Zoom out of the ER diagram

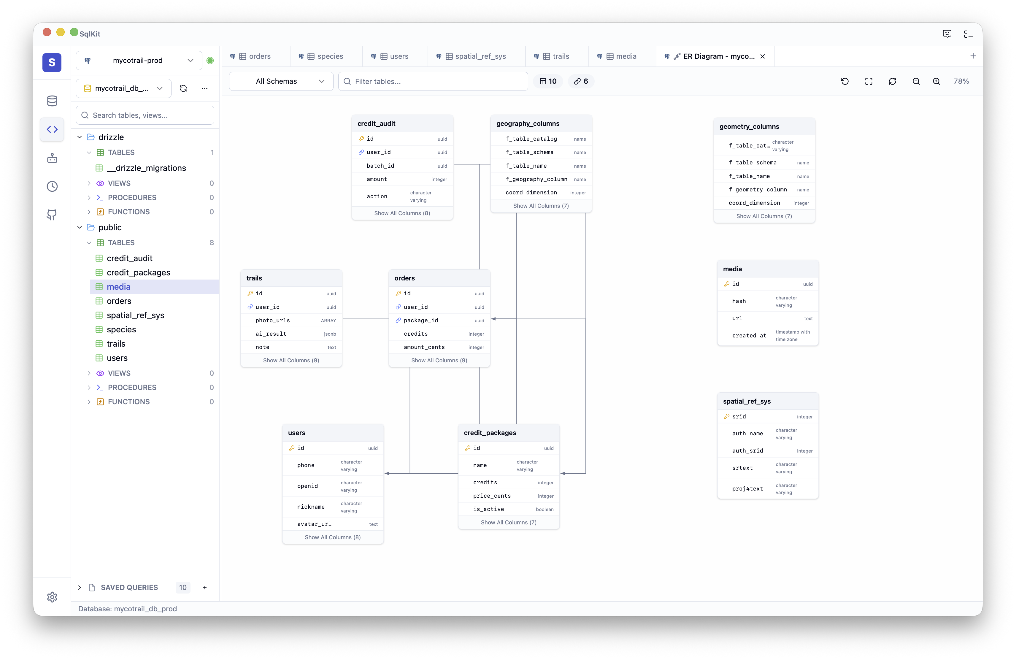[x=916, y=81]
